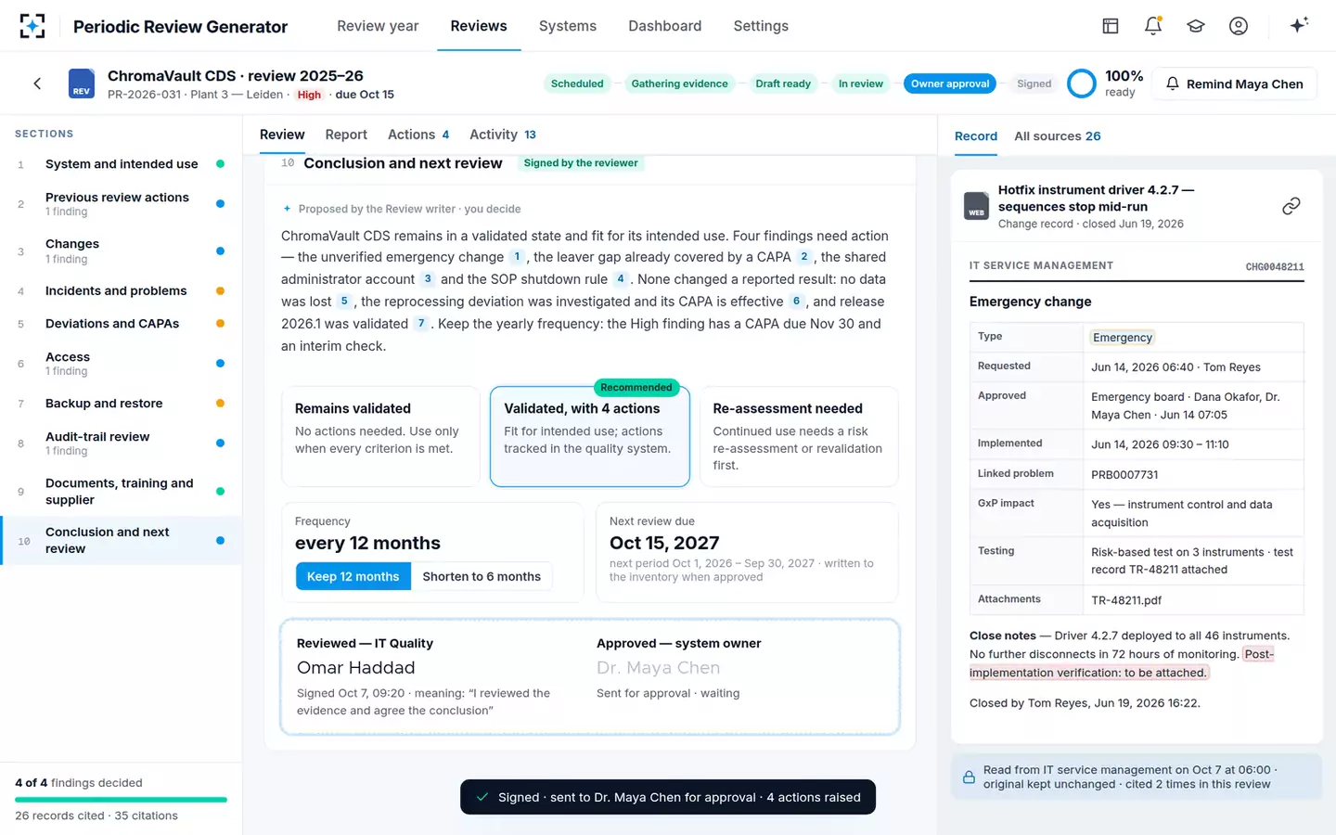Image resolution: width=1336 pixels, height=835 pixels.
Task: Click the attachment name 'TR-48211.pdf'
Action: coord(1126,600)
